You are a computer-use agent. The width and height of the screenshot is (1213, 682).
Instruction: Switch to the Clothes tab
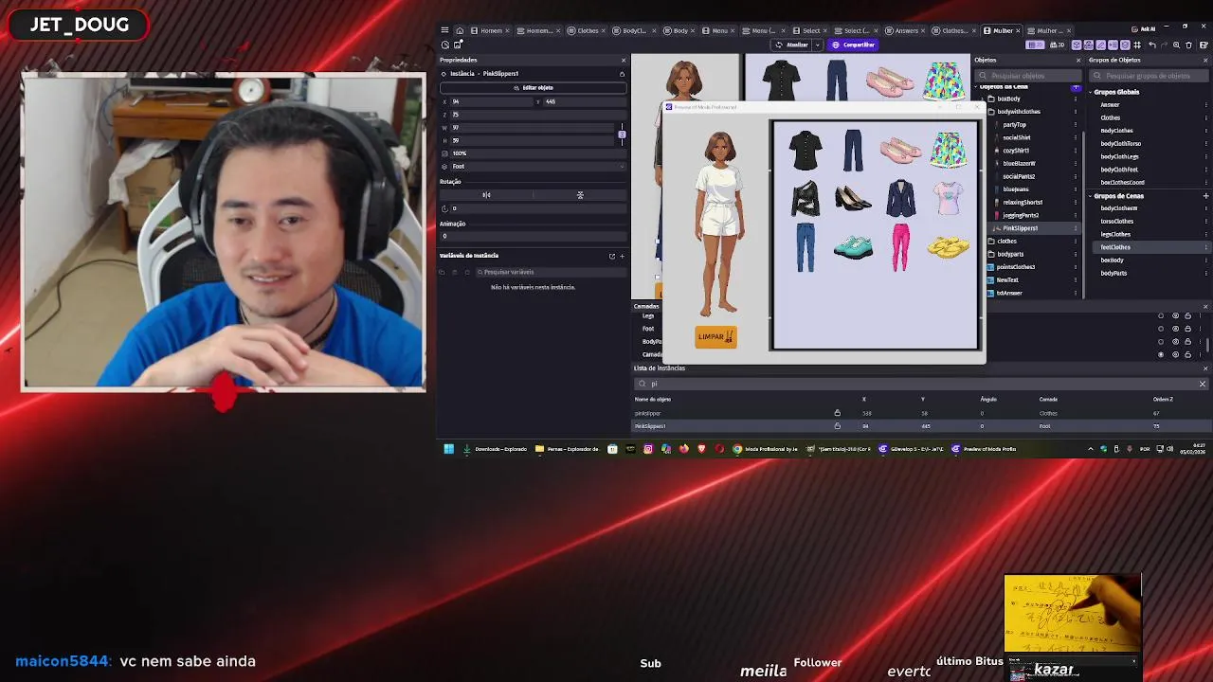(x=588, y=30)
